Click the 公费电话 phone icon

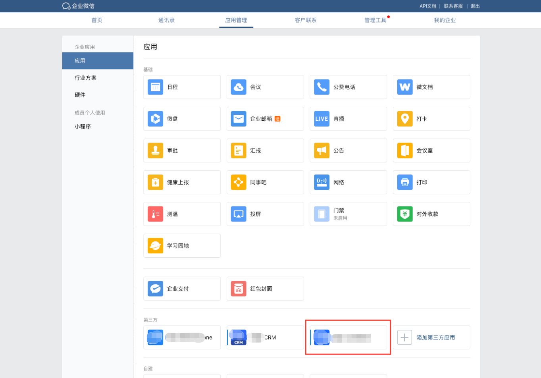point(322,87)
